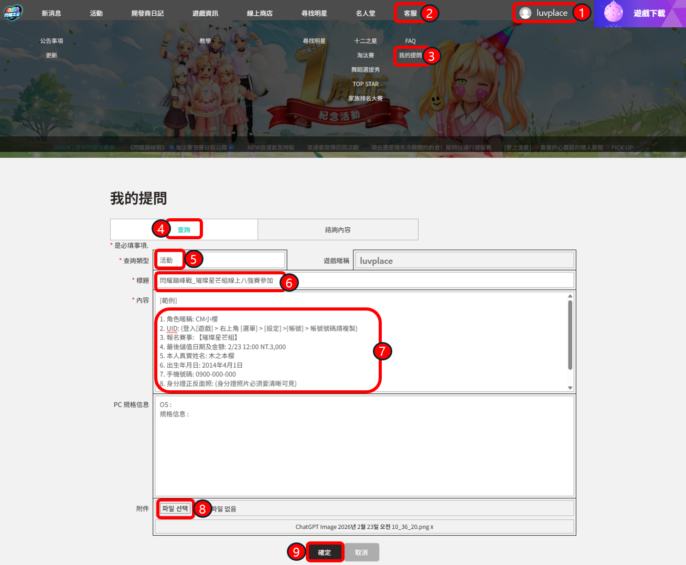Select TOP STAR from the 名人堂 submenu
Image resolution: width=686 pixels, height=565 pixels.
click(366, 84)
